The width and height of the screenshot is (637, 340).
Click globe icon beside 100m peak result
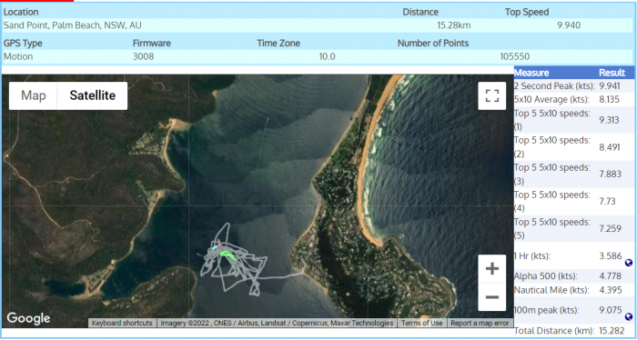click(x=629, y=316)
